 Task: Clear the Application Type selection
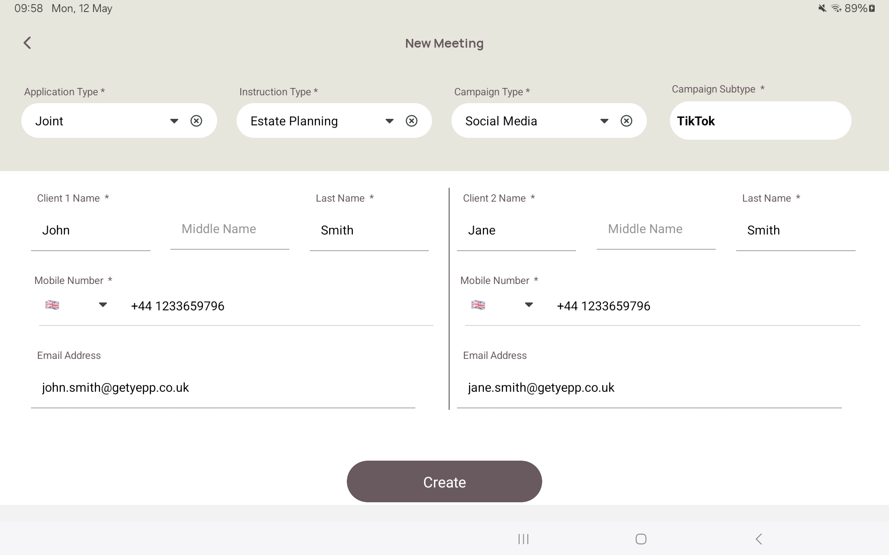tap(196, 121)
